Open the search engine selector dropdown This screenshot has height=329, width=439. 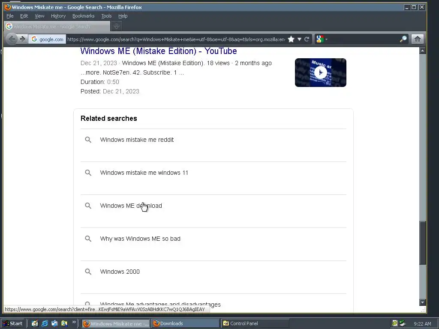click(x=322, y=39)
